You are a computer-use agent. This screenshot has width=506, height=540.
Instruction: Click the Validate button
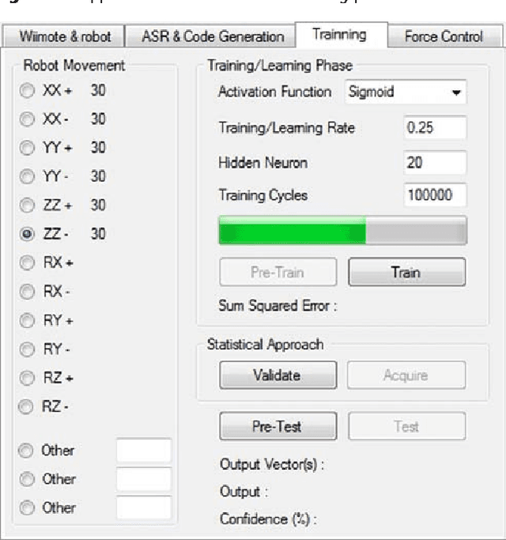tap(277, 376)
